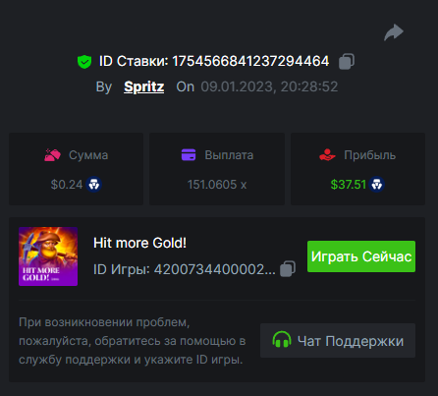
Task: Open the Чат Поддержки support chat
Action: click(x=338, y=341)
